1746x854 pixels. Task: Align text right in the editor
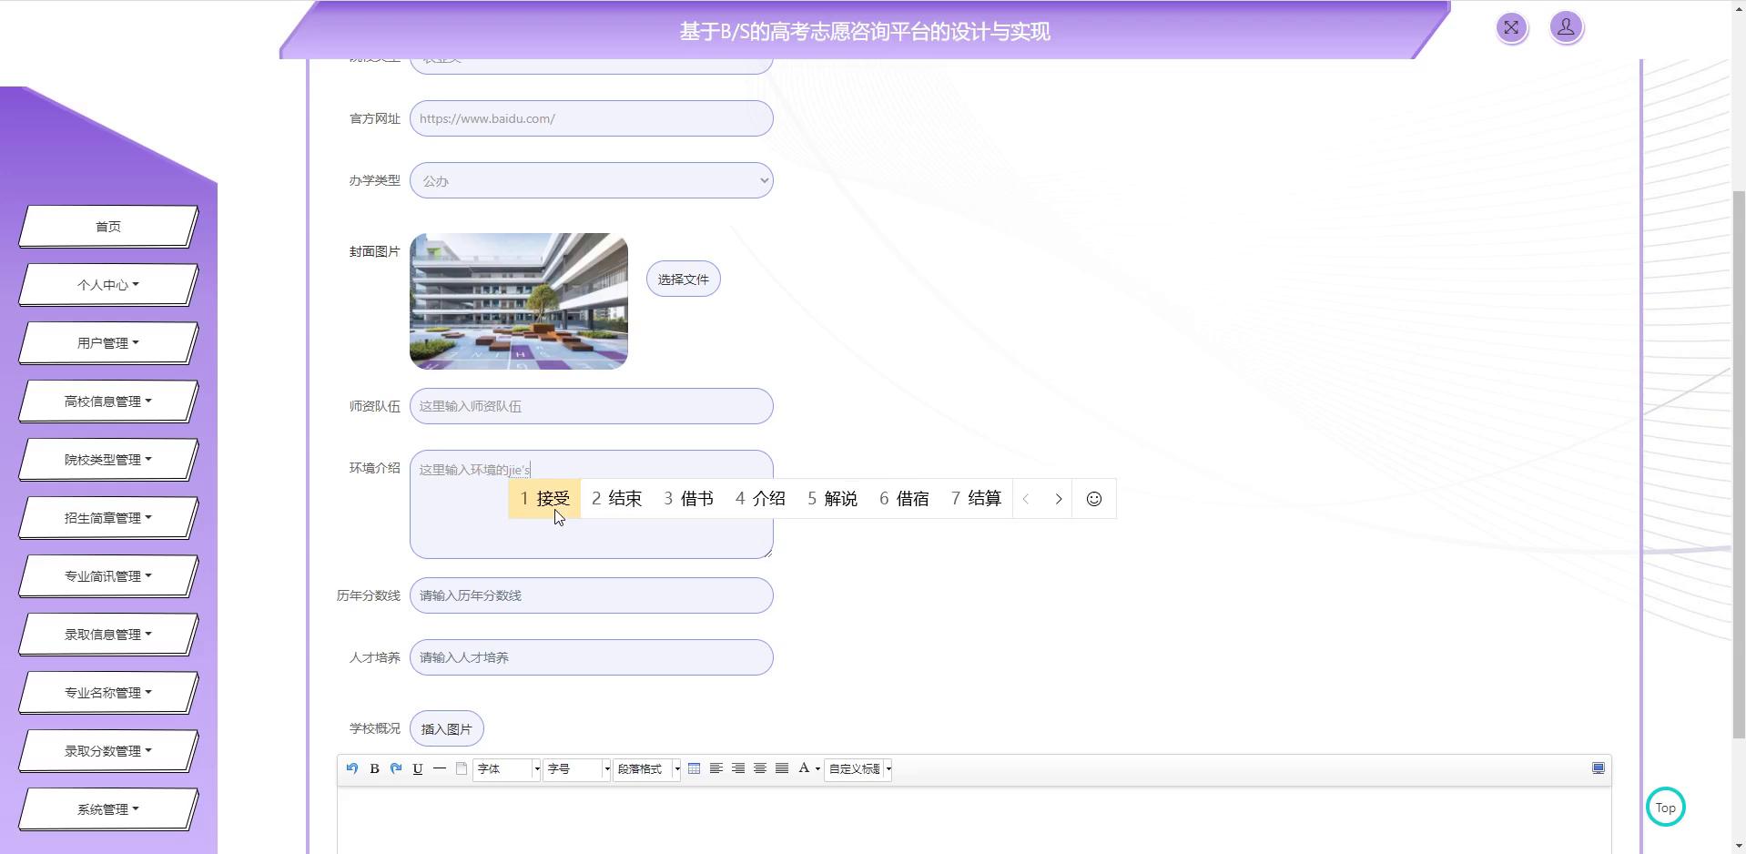tap(738, 768)
